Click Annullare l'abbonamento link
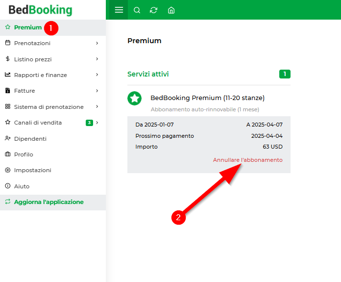 (x=248, y=160)
